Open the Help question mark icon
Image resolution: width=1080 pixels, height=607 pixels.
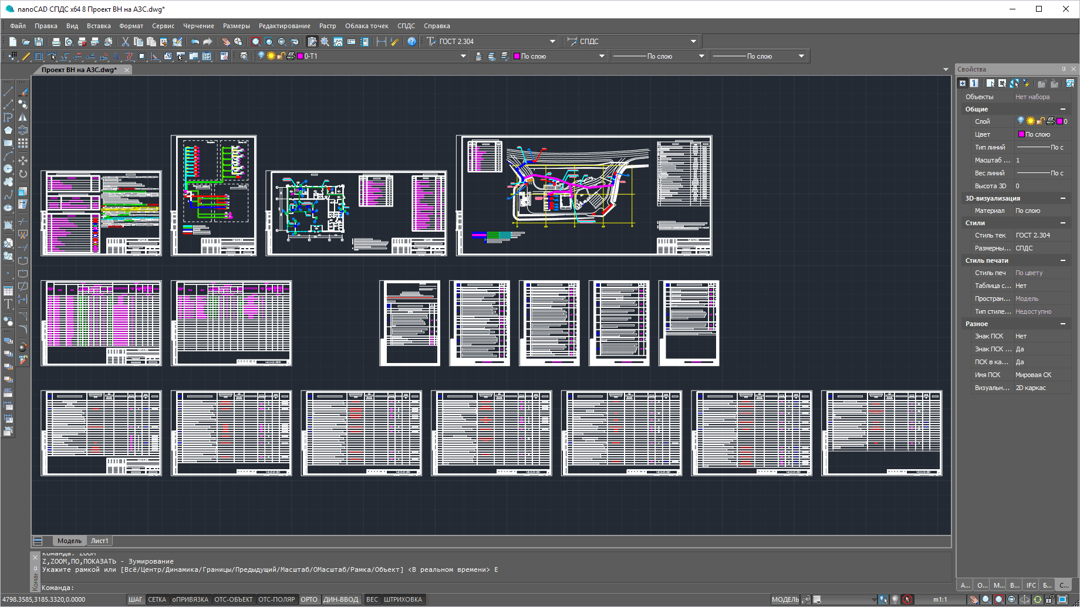coord(412,42)
